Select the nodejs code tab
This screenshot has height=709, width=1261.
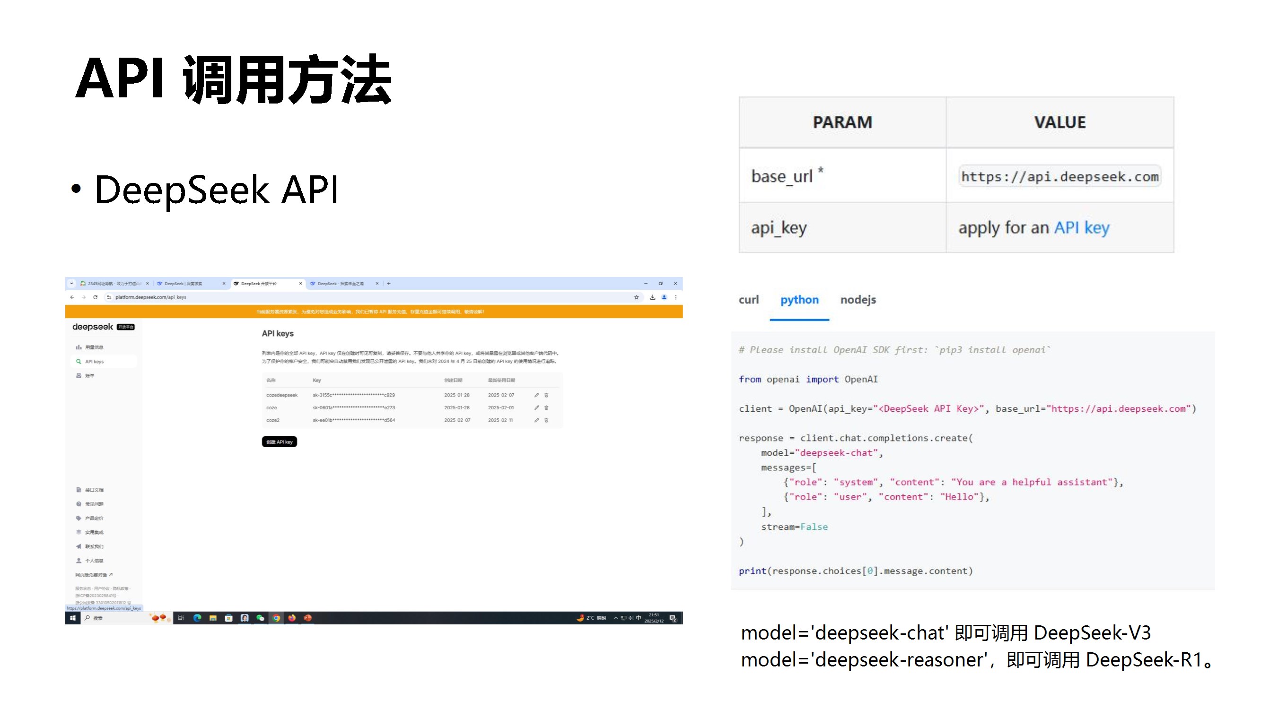858,300
